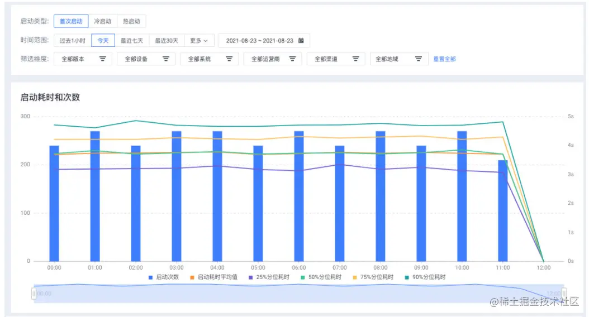Toggle the 50%分位耗时 legend series
589x317 pixels.
(321, 277)
